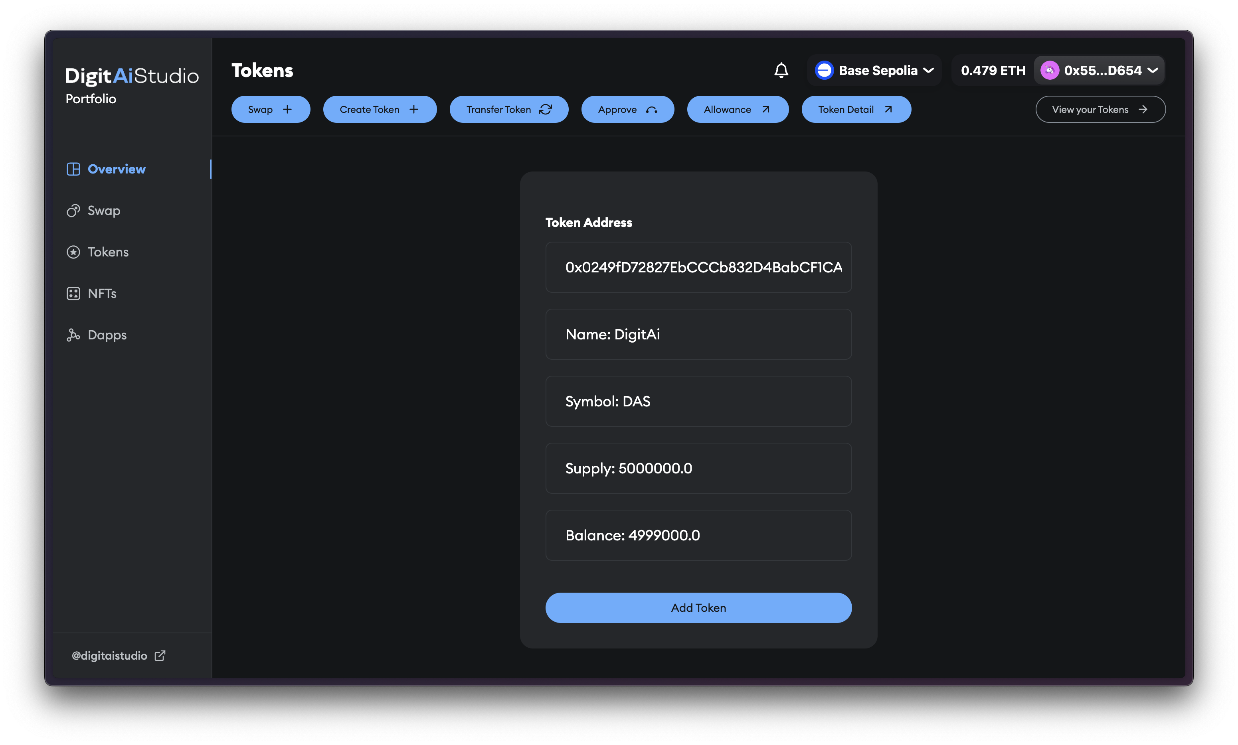Viewport: 1238px width, 745px height.
Task: Click the Overview sidebar icon
Action: [x=73, y=169]
